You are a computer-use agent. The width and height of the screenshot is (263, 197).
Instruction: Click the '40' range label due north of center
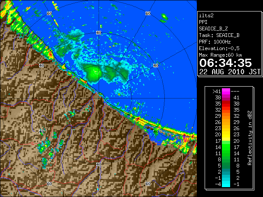point(99,33)
